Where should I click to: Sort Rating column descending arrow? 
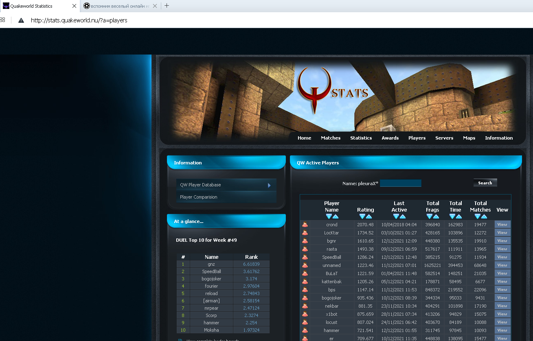point(362,216)
